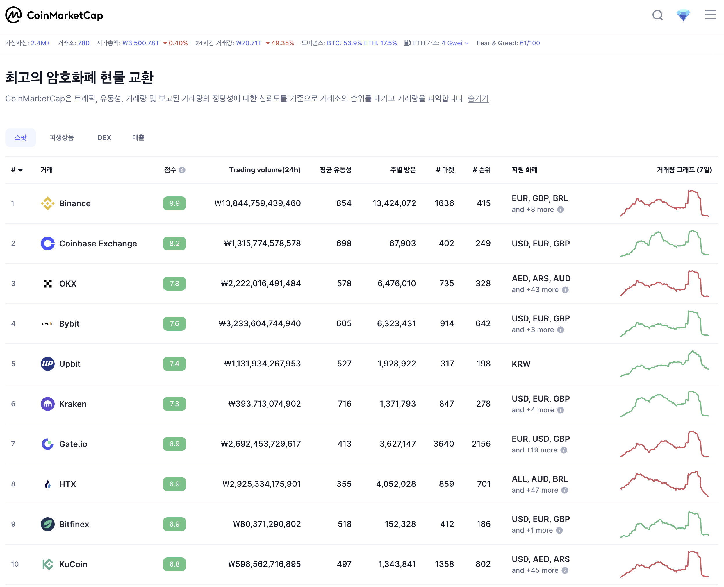The image size is (724, 587).
Task: Expand the ETH gas 4 Gwei dropdown
Action: 455,43
